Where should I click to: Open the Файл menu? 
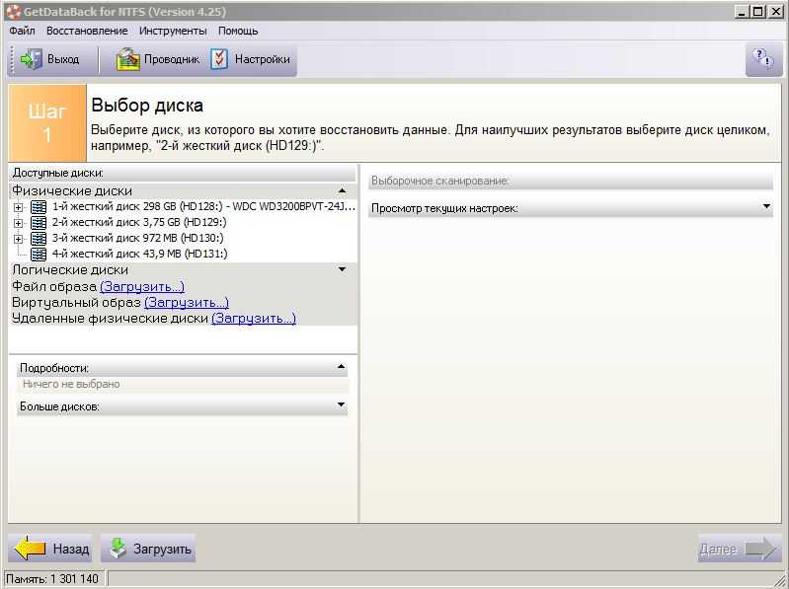click(22, 31)
